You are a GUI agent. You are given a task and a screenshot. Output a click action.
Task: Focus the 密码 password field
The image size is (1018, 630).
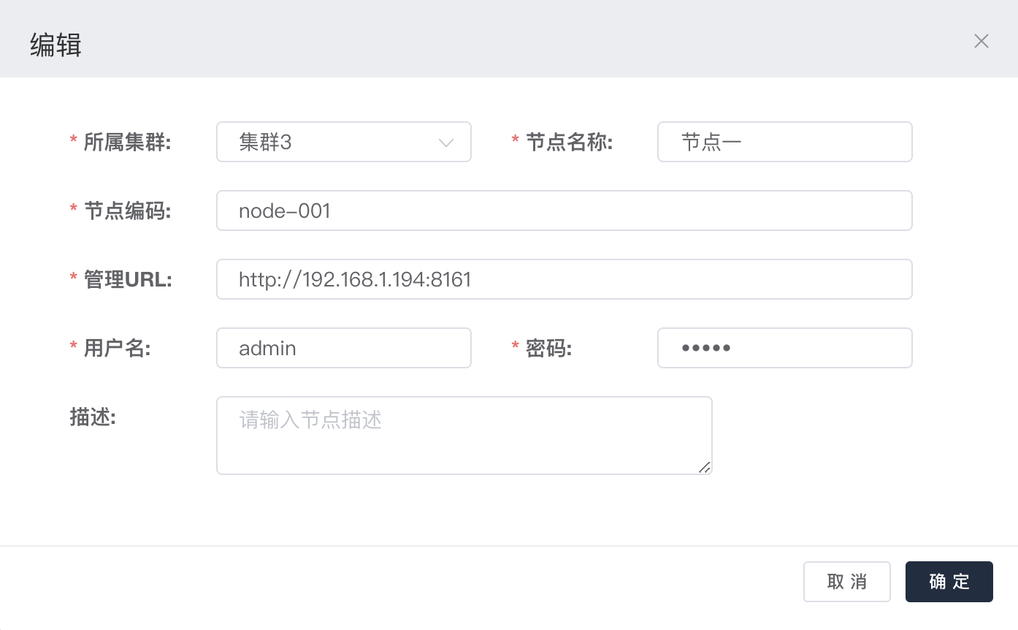point(784,348)
